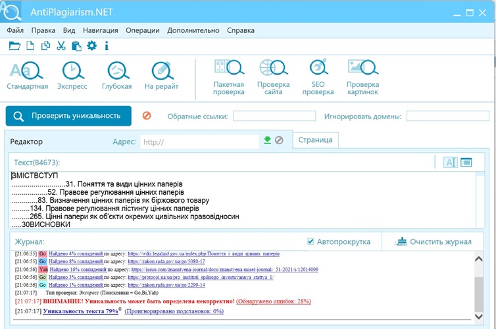Click Найдено 3% совпадений link

click(x=76, y=277)
